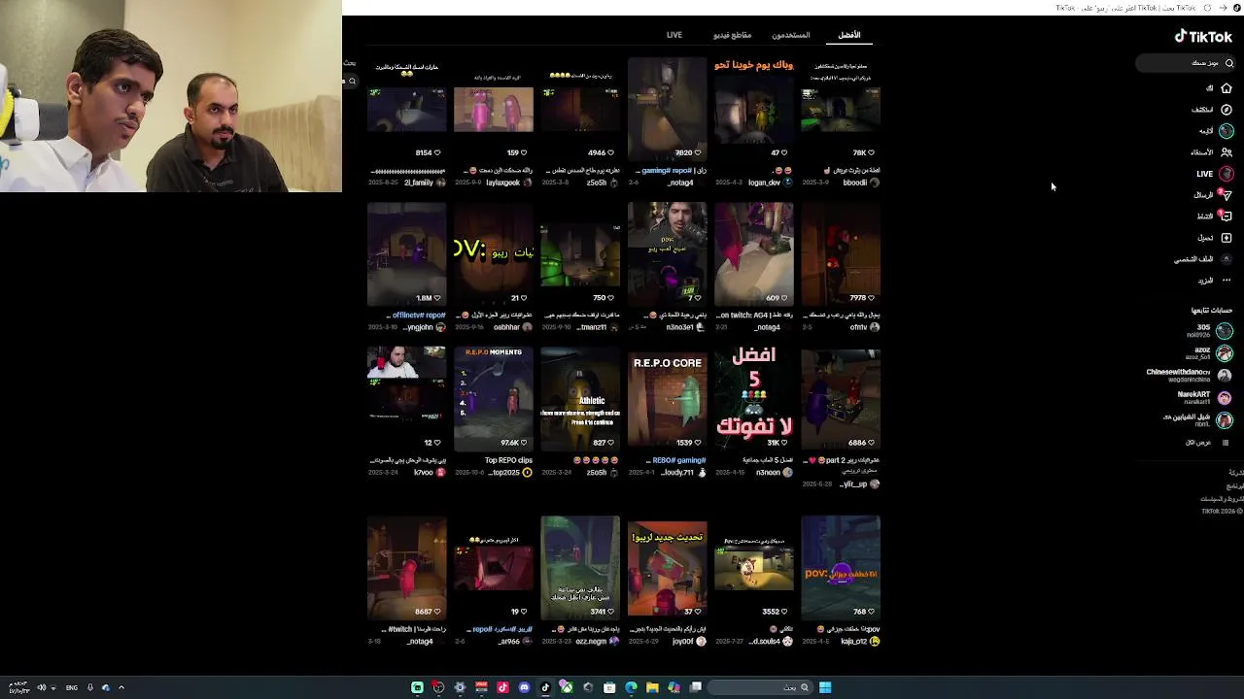The height and width of the screenshot is (699, 1244).
Task: Open the video thumbnail by joyoof
Action: (668, 569)
